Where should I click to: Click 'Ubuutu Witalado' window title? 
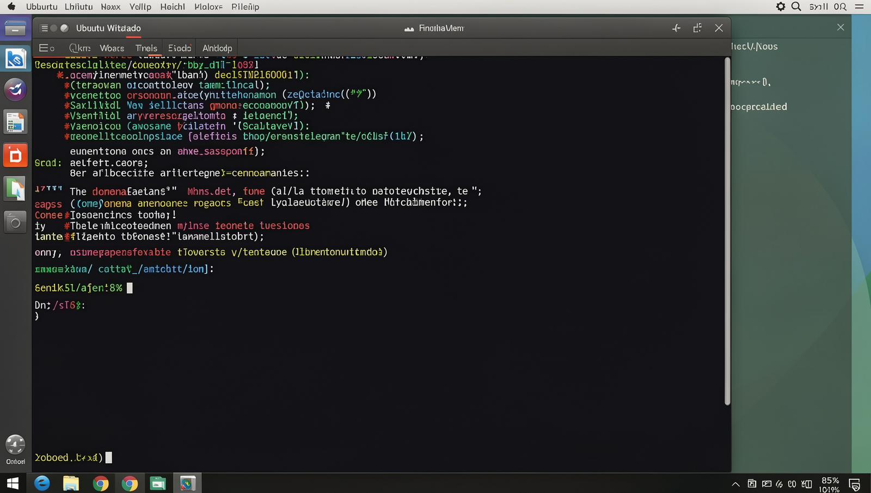point(108,28)
